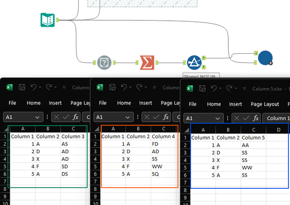Open Customize Quick Access Toolbar in middle Excel window
290x205 pixels.
[x=155, y=87]
